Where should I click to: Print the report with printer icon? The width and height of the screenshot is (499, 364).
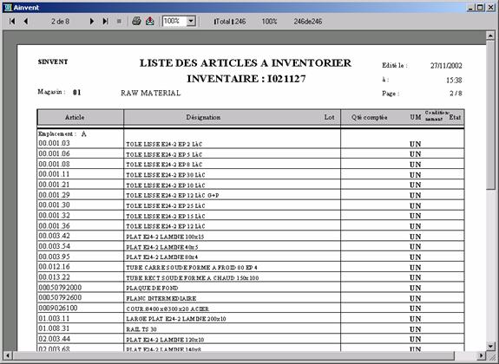(x=136, y=21)
